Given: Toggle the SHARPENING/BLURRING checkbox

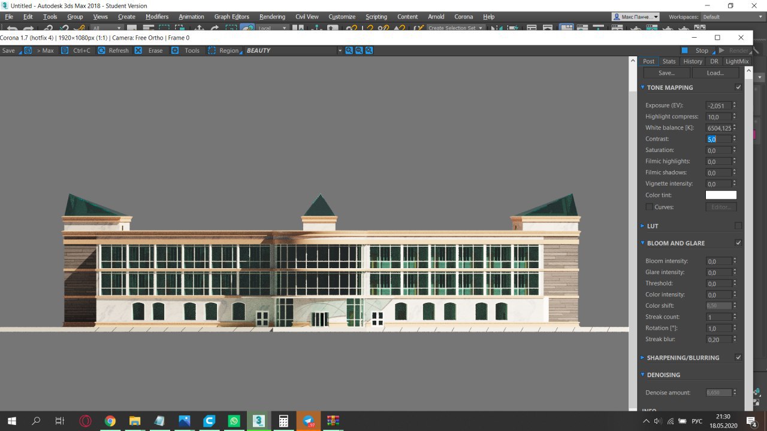Looking at the screenshot, I should coord(738,357).
